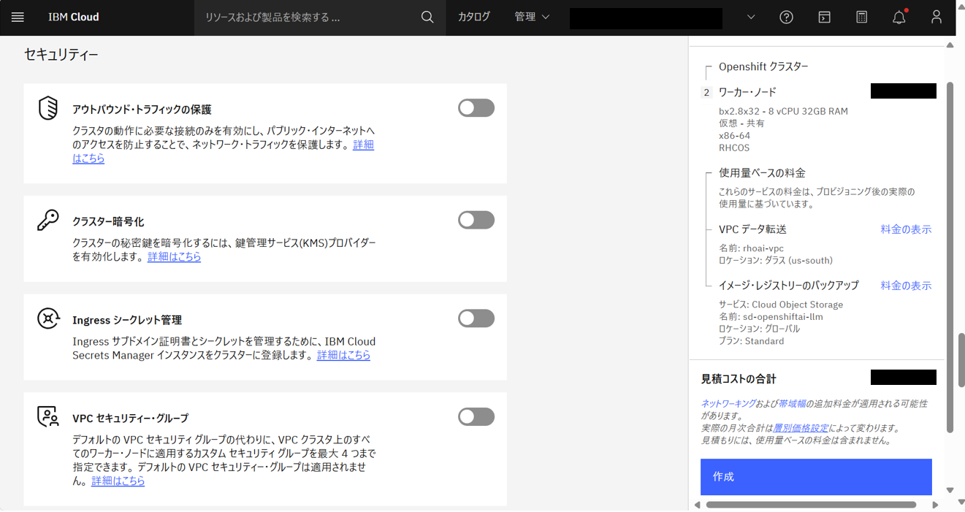Screen dimensions: 965x512
Task: Open 詳細はこちら link for outbound traffic protection
Action: pos(364,145)
